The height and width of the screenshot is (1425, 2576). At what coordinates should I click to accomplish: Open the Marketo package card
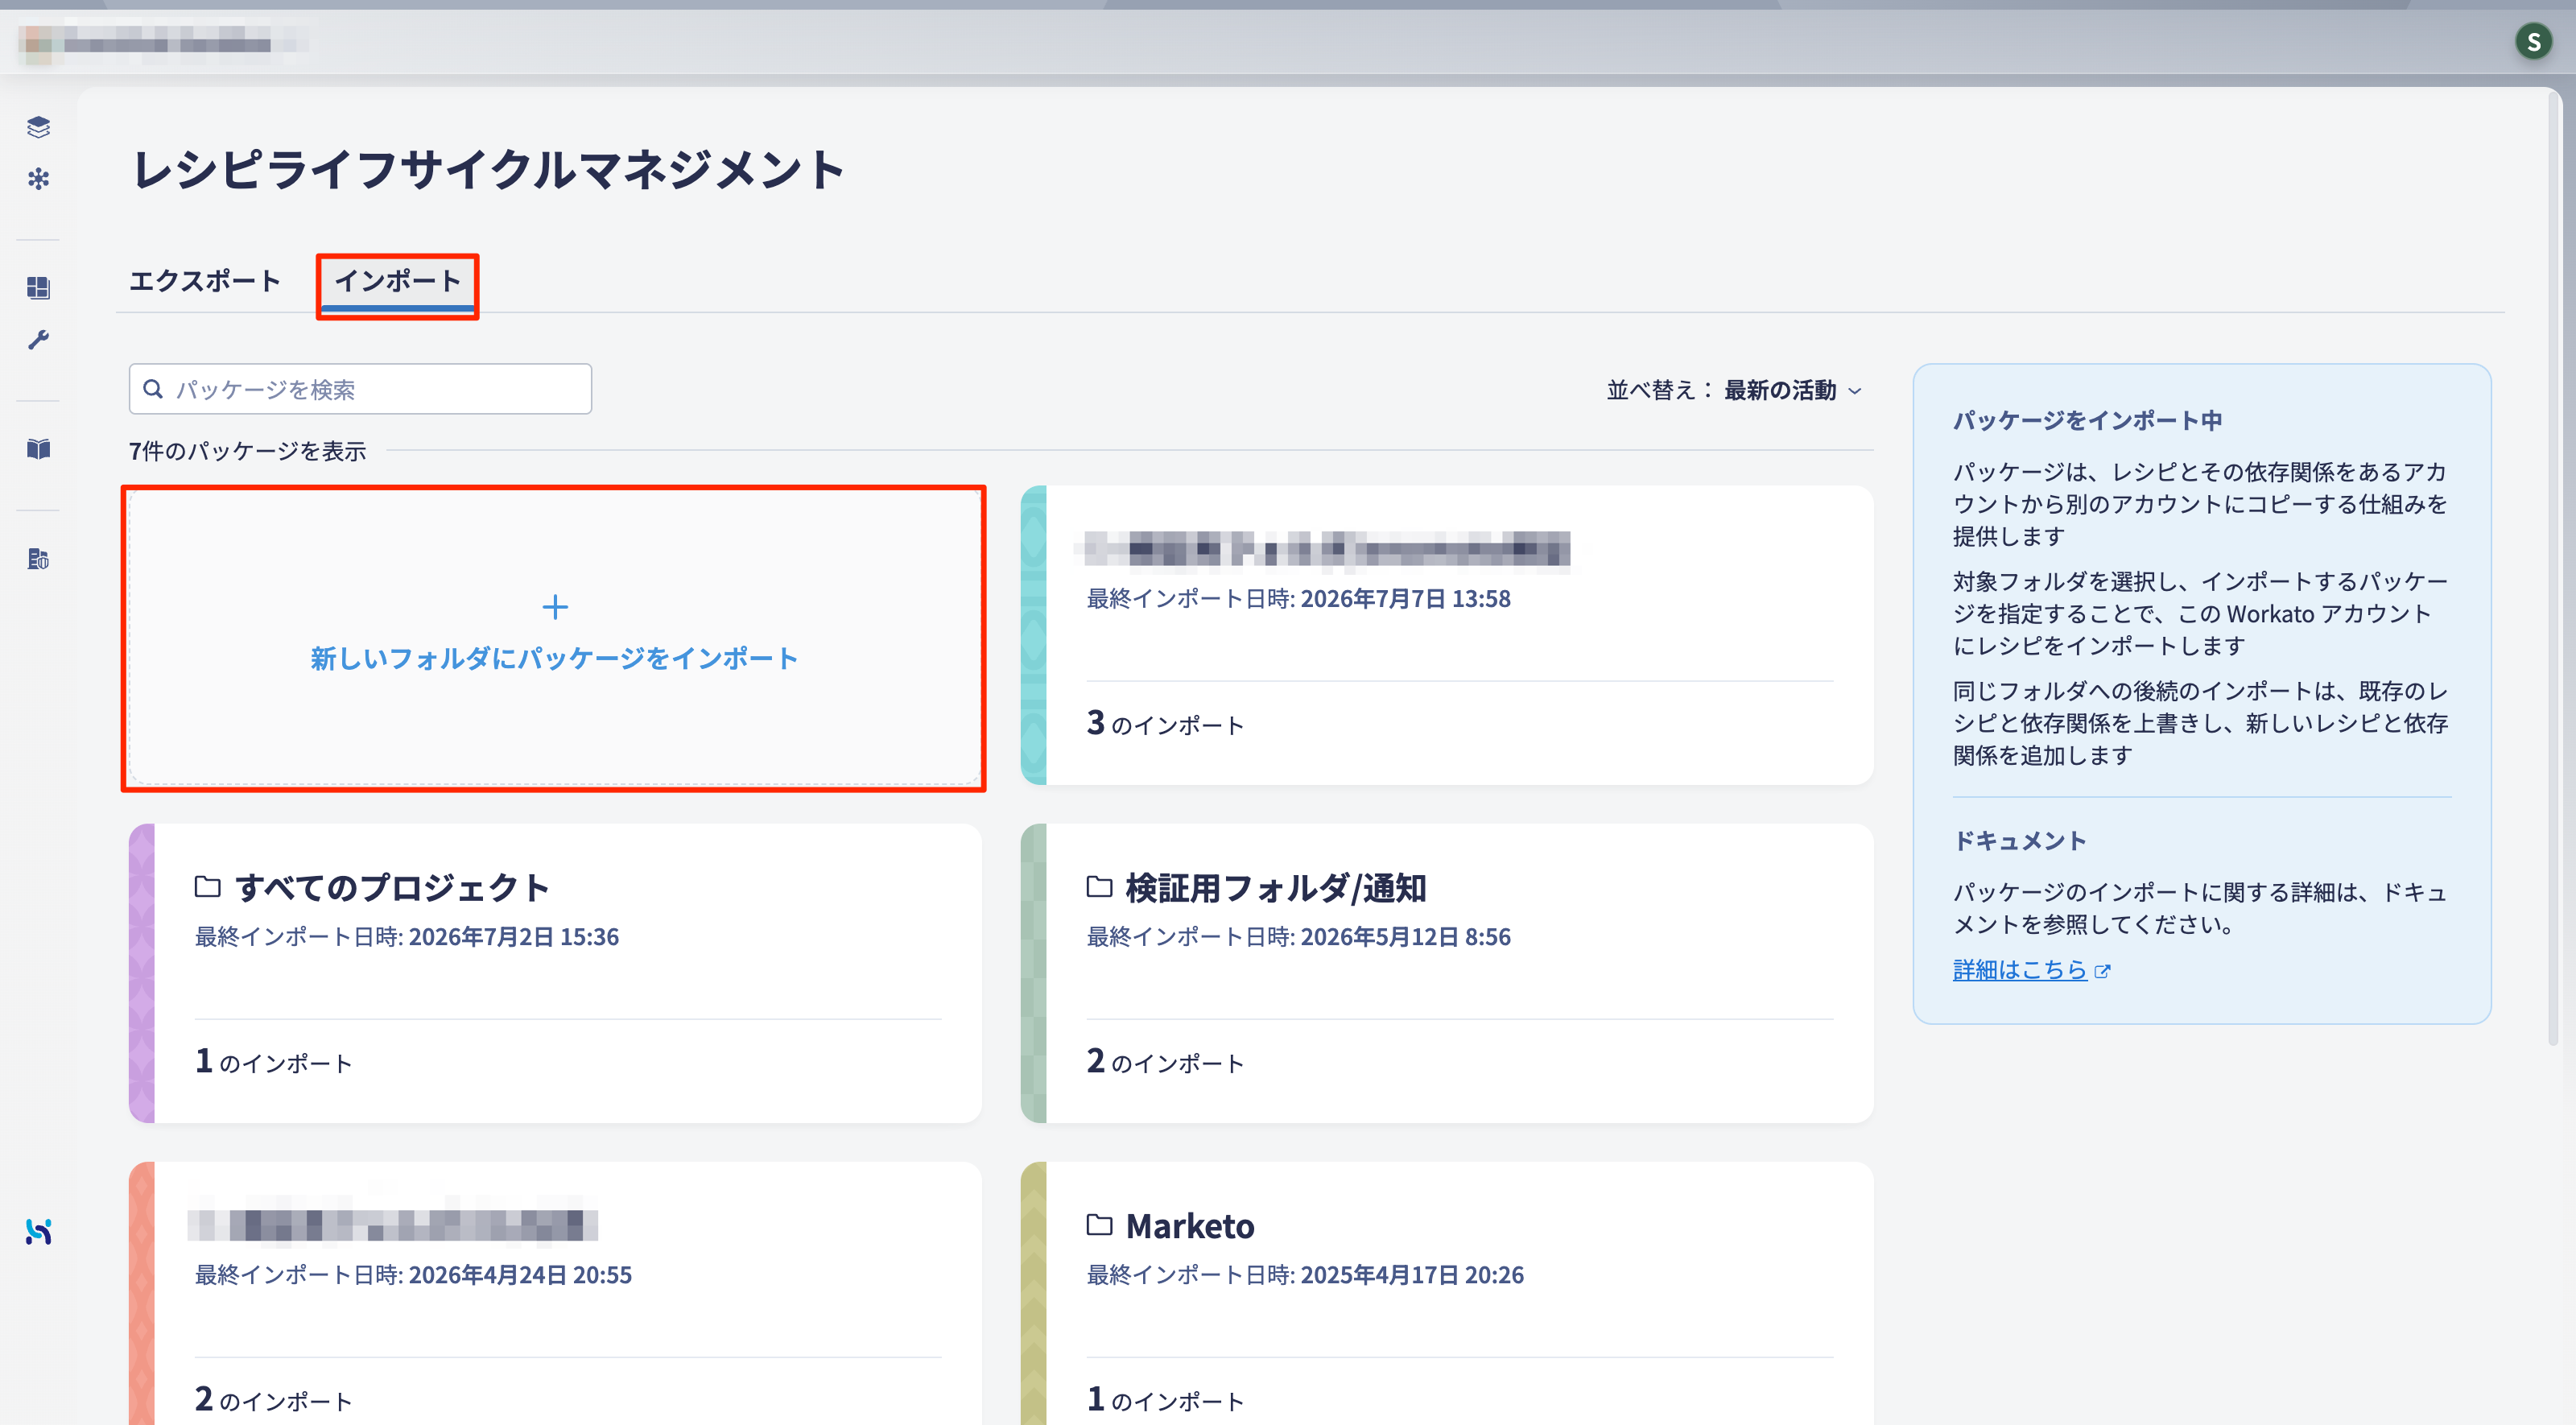(x=1447, y=1293)
